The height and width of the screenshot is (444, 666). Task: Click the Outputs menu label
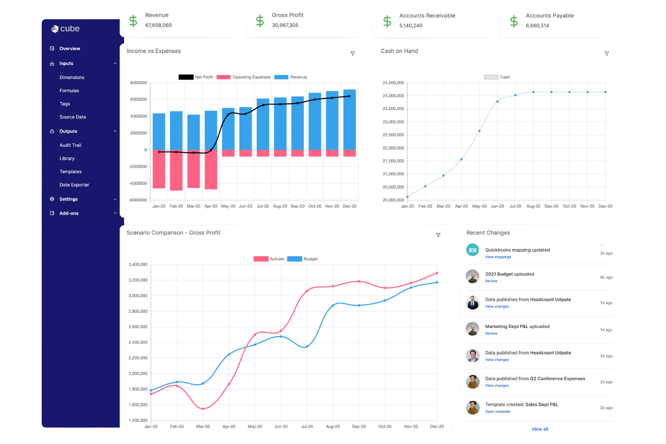pos(68,131)
